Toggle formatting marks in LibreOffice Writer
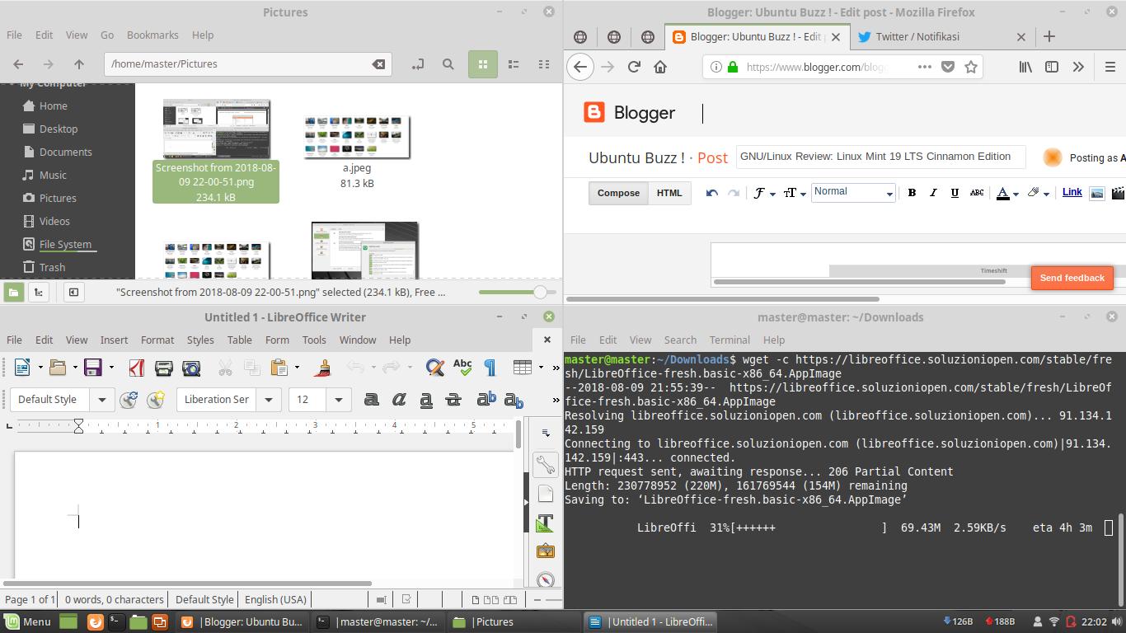The width and height of the screenshot is (1126, 633). pyautogui.click(x=490, y=368)
